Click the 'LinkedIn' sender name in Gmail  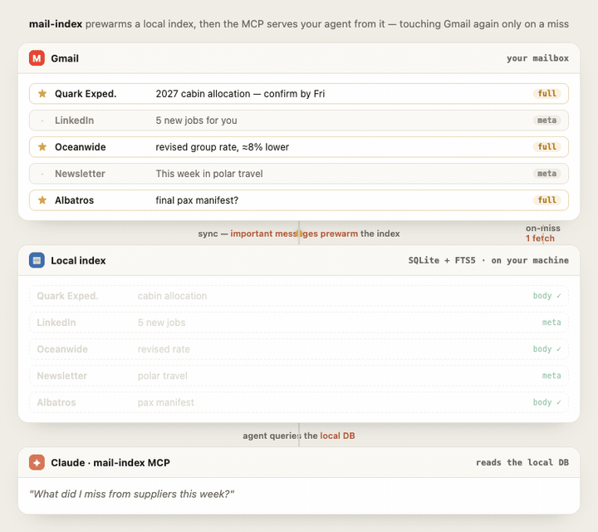coord(75,121)
